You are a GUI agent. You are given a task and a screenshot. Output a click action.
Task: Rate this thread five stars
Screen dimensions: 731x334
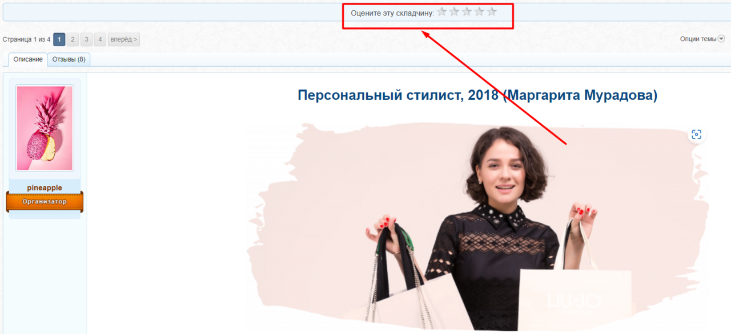(492, 11)
